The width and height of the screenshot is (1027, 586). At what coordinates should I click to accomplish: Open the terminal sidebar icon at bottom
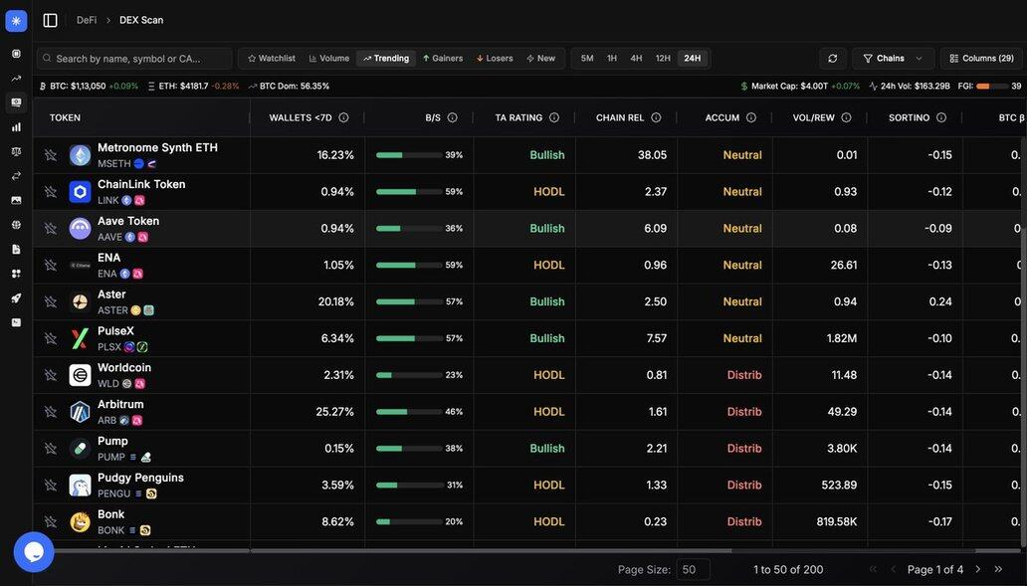[16, 322]
